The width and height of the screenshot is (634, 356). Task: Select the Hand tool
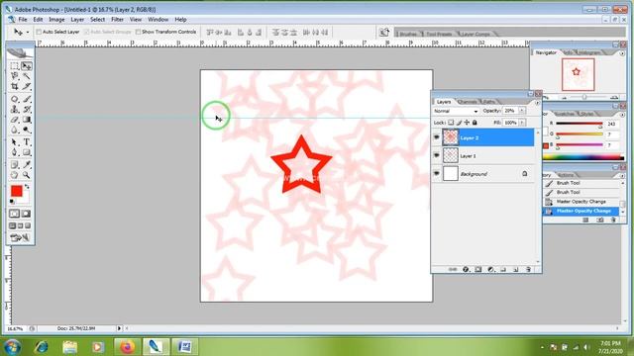(x=15, y=175)
